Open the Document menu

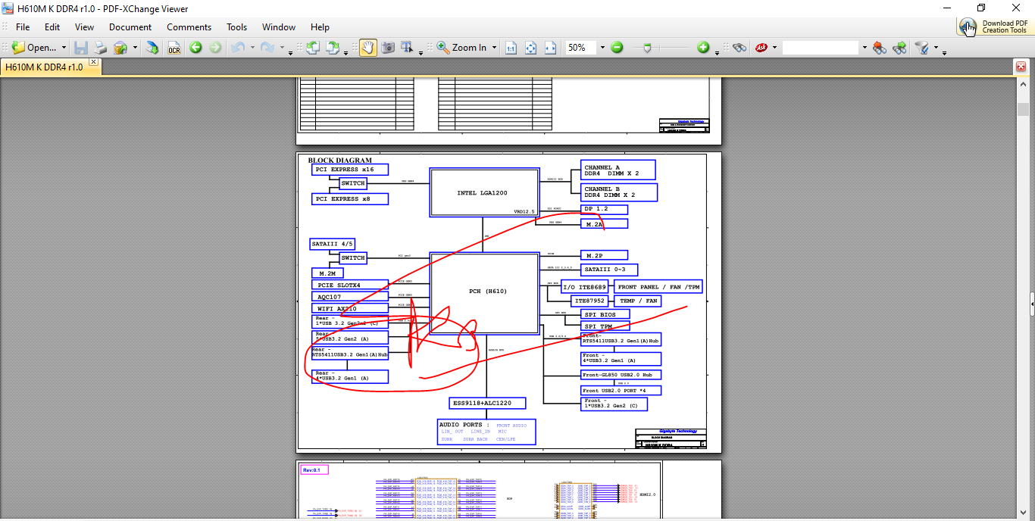pyautogui.click(x=130, y=27)
